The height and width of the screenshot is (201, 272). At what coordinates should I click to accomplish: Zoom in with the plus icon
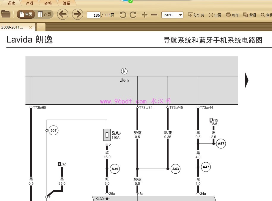click(x=144, y=15)
